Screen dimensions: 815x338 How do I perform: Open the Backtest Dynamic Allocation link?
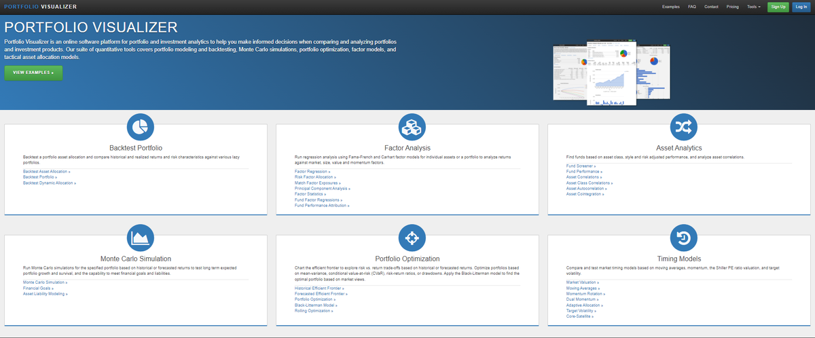click(x=50, y=183)
